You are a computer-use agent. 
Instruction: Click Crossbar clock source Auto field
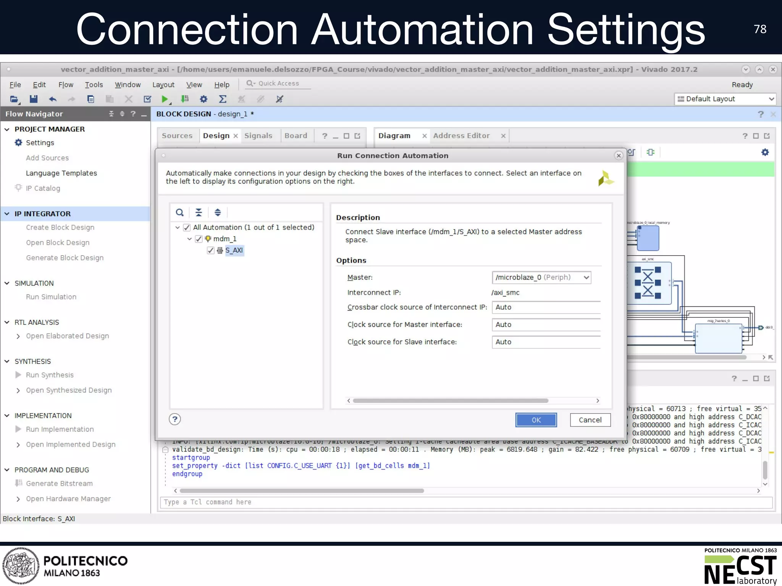coord(546,307)
